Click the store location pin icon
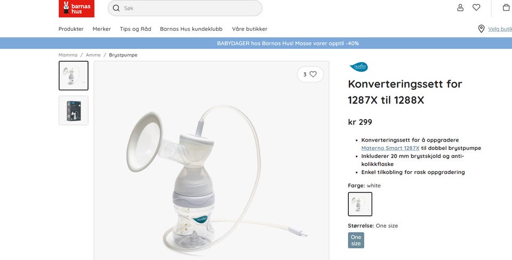The width and height of the screenshot is (512, 260). tap(481, 29)
